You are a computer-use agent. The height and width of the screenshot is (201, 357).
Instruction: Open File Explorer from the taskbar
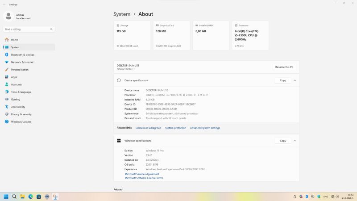[x=22, y=197]
